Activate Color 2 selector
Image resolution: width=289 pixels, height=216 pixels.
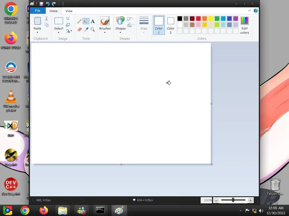170,25
